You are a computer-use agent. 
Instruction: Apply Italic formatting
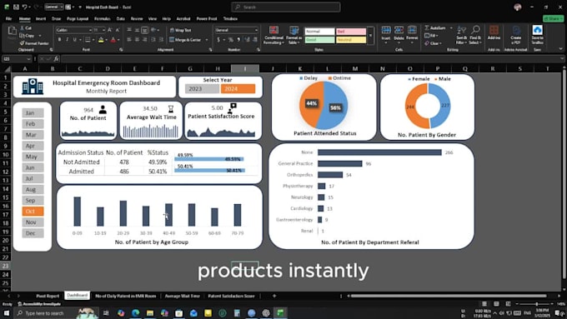(x=68, y=40)
